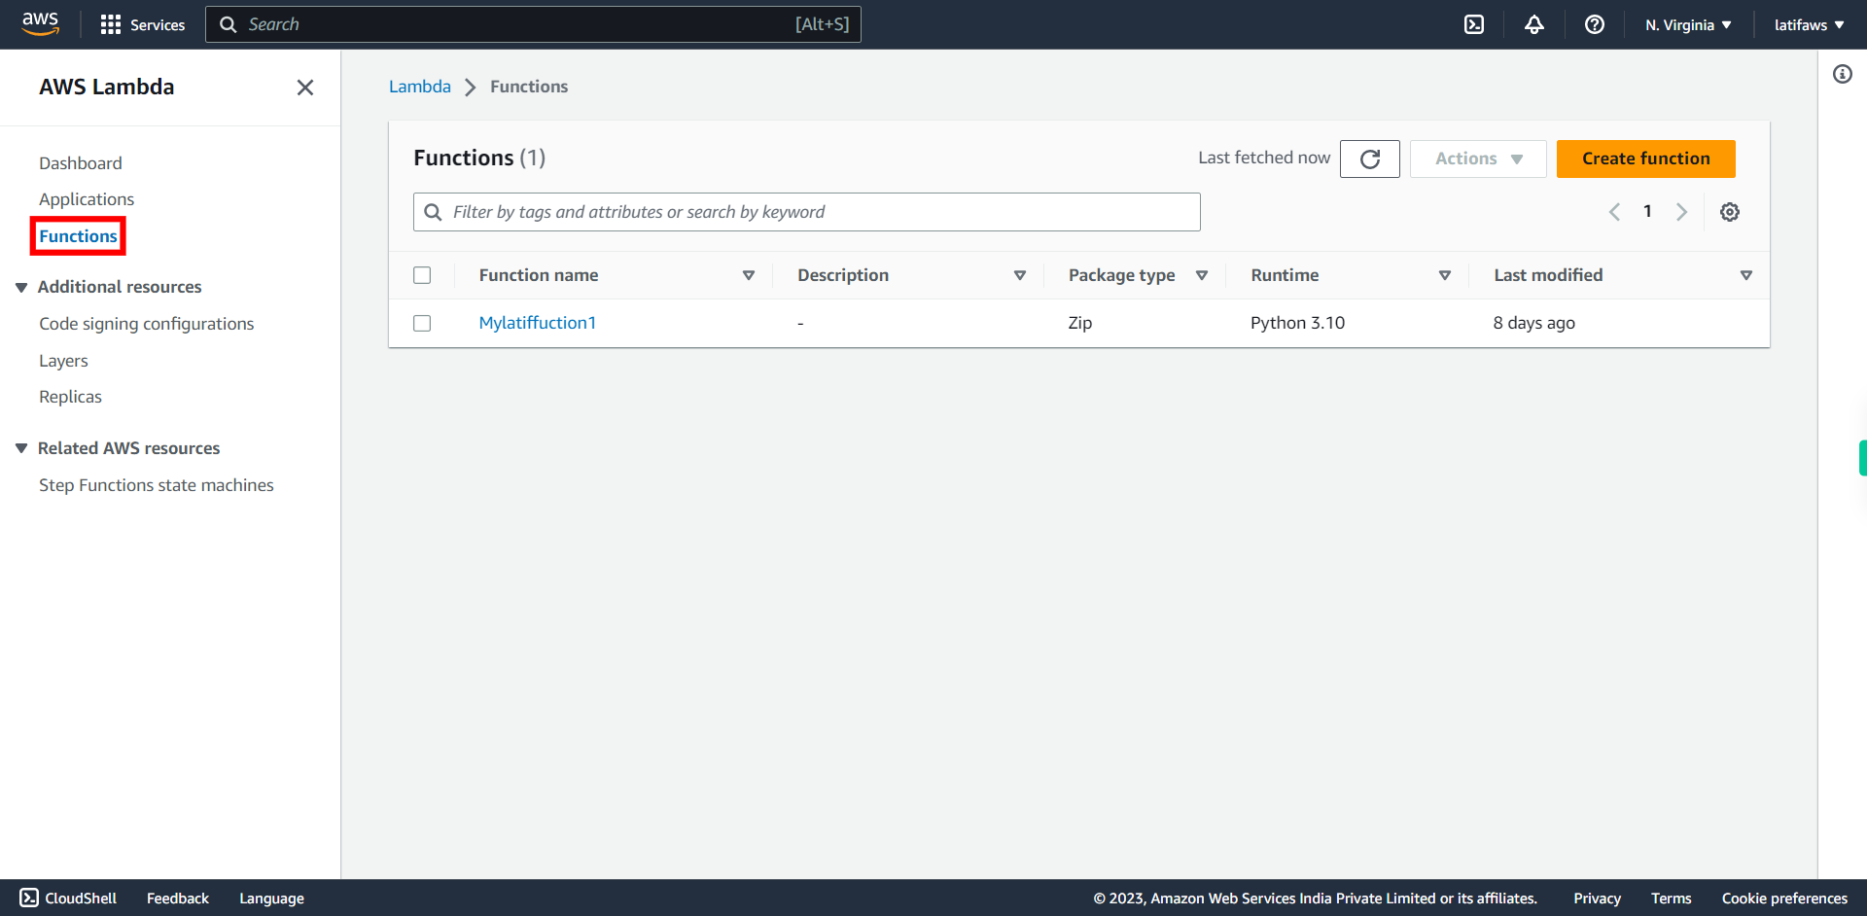
Task: Open the info panel icon
Action: tap(1843, 74)
